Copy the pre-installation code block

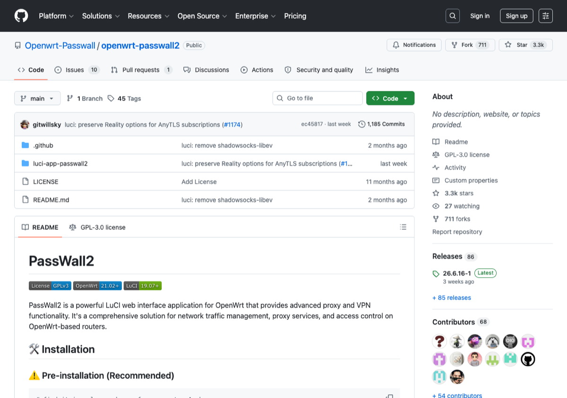389,396
